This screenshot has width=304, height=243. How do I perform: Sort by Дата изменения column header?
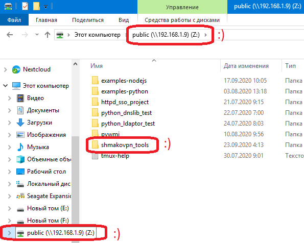pyautogui.click(x=246, y=66)
